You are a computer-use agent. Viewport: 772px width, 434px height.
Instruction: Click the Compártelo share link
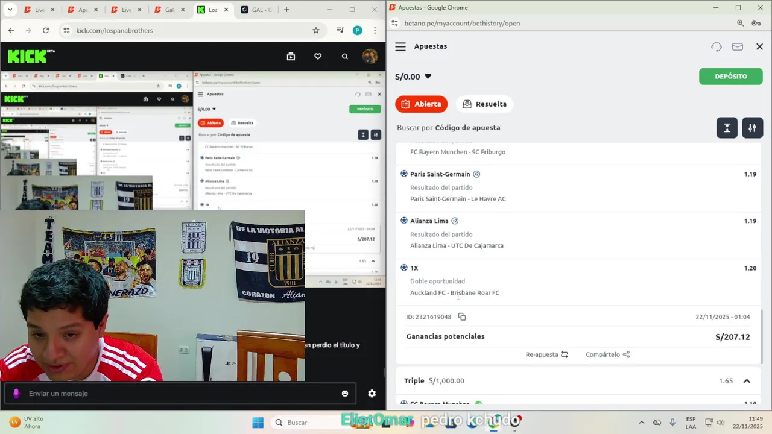607,354
